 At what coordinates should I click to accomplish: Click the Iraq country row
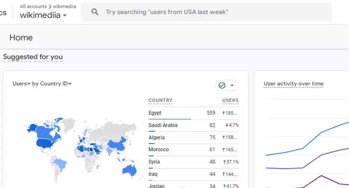click(153, 174)
